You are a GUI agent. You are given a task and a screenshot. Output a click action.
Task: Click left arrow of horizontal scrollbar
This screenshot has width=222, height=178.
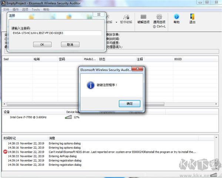point(4,104)
